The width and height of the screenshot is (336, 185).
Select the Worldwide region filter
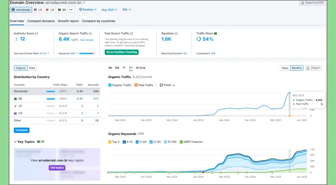click(x=21, y=10)
